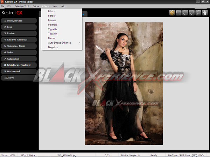
Task: Click Zoom 100% in status bar
Action: [8, 155]
